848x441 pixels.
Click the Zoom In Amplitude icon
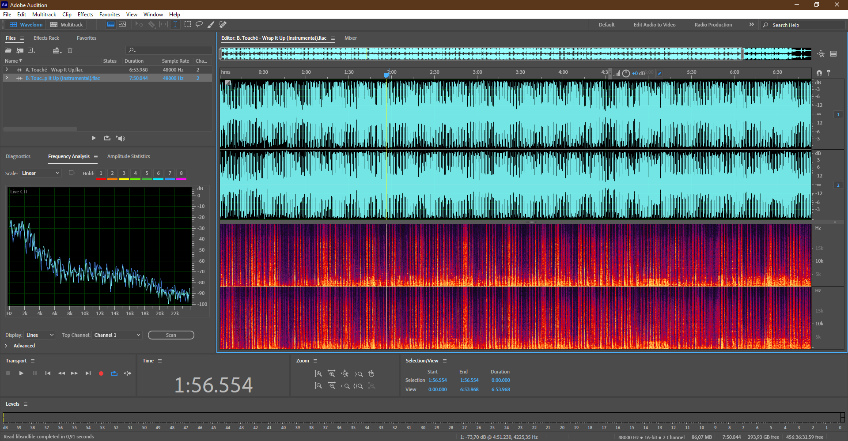(x=318, y=374)
